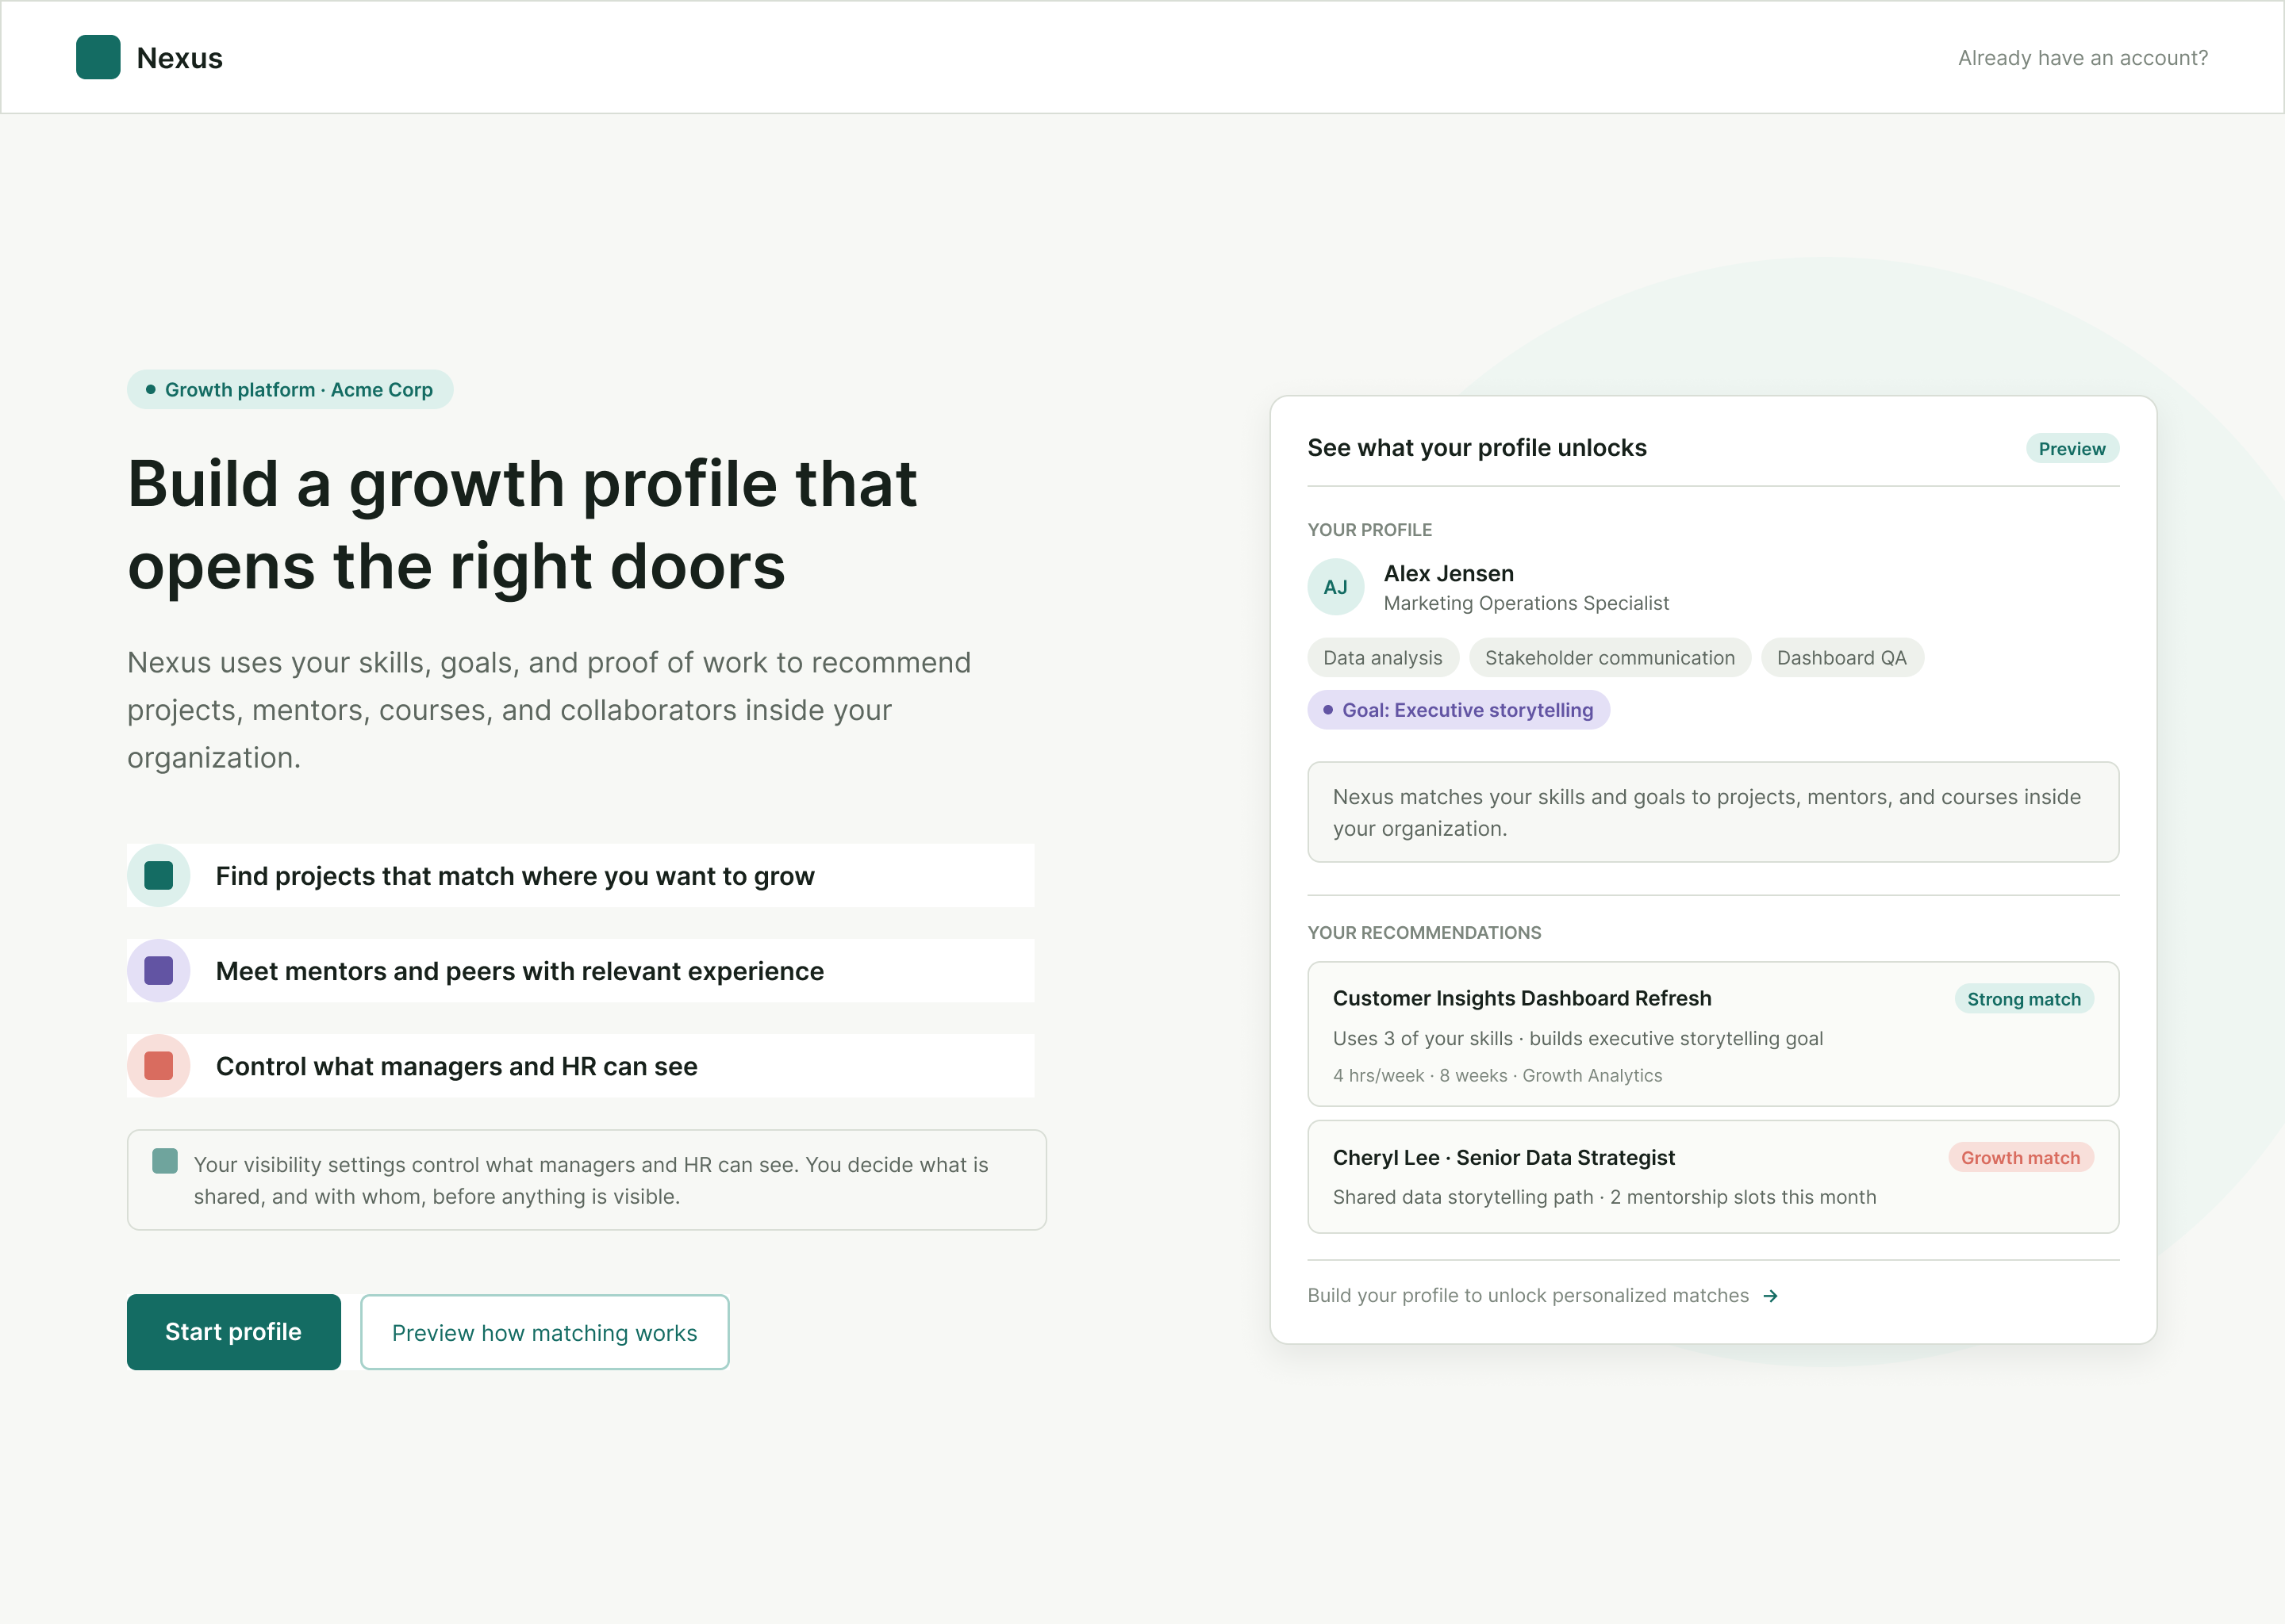Click the Nexus logo icon

[98, 57]
